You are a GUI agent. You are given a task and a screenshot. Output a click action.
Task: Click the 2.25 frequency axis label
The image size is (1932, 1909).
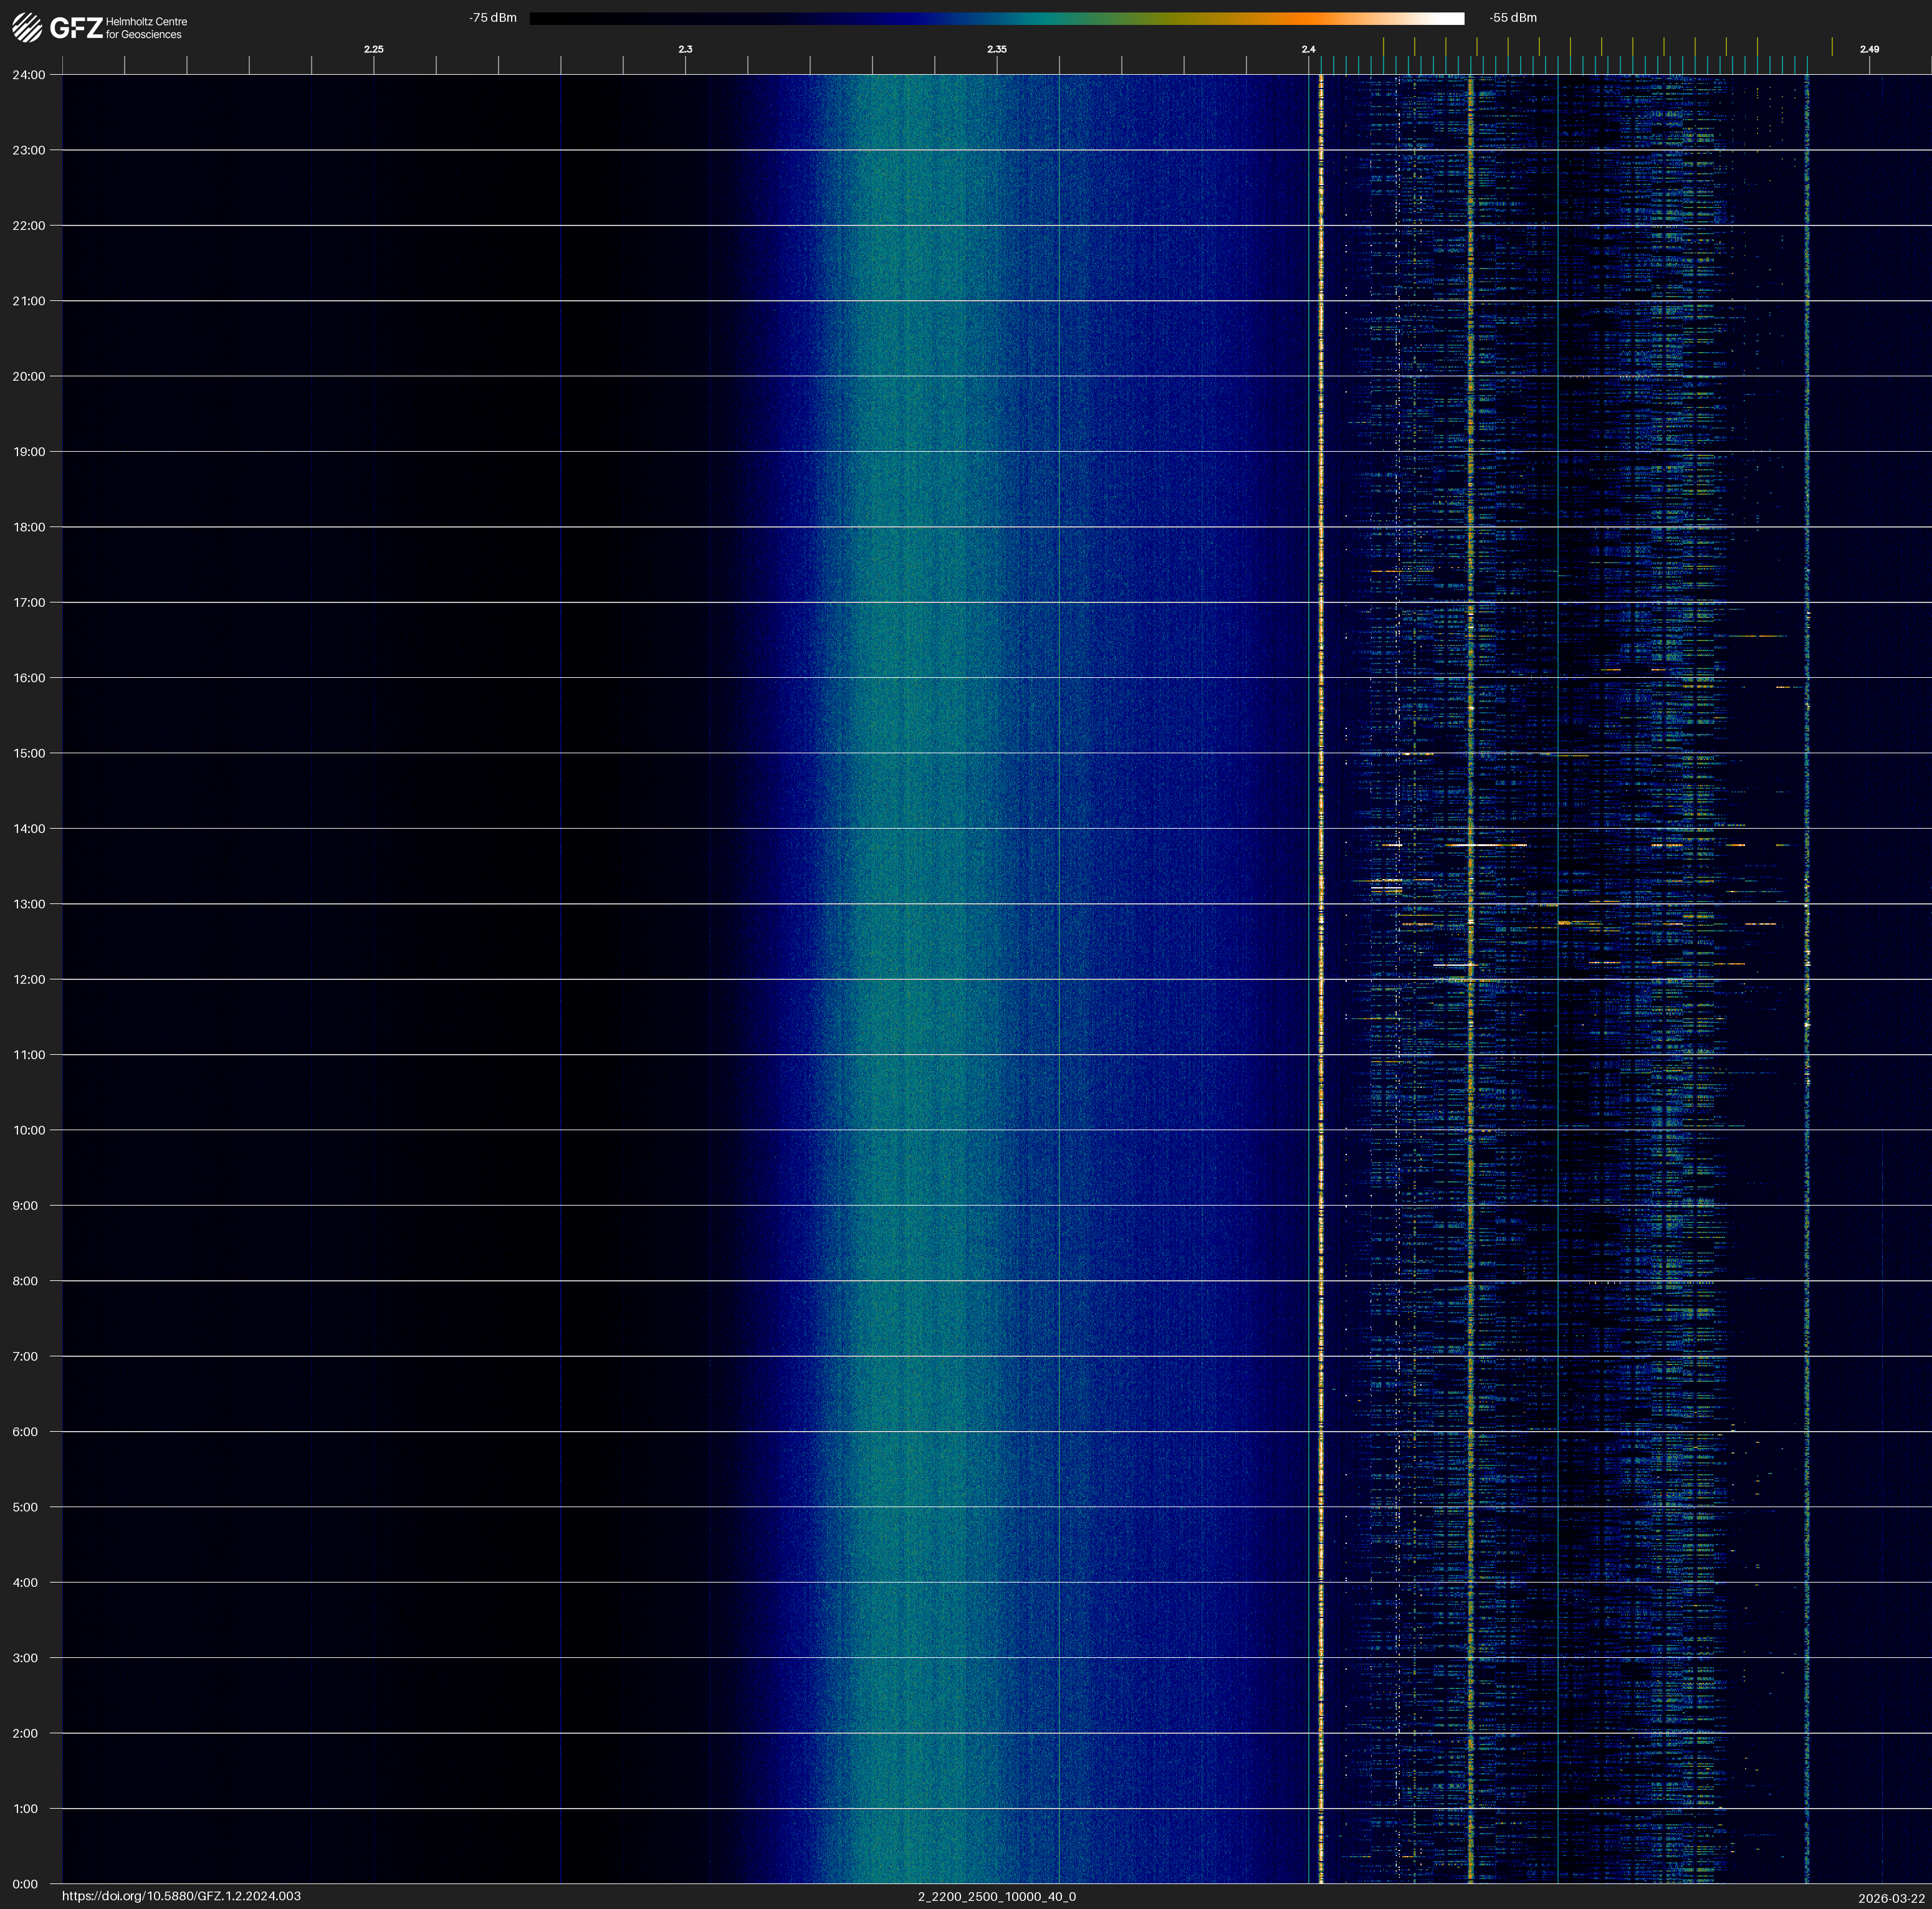(x=373, y=49)
